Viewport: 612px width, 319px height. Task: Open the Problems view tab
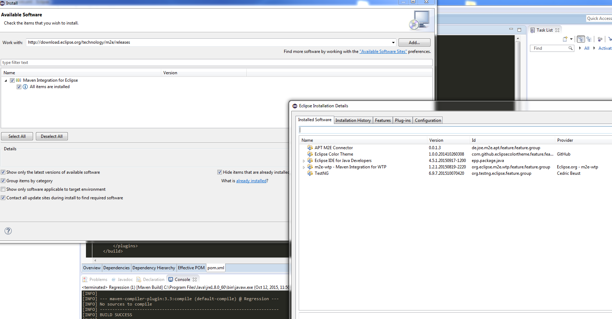(95, 280)
